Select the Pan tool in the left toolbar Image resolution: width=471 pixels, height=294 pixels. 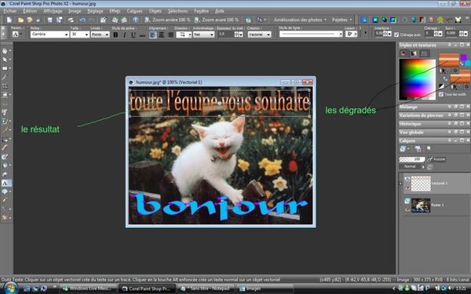5,51
